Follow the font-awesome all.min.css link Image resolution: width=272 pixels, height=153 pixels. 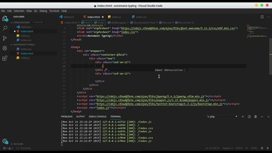[178, 28]
